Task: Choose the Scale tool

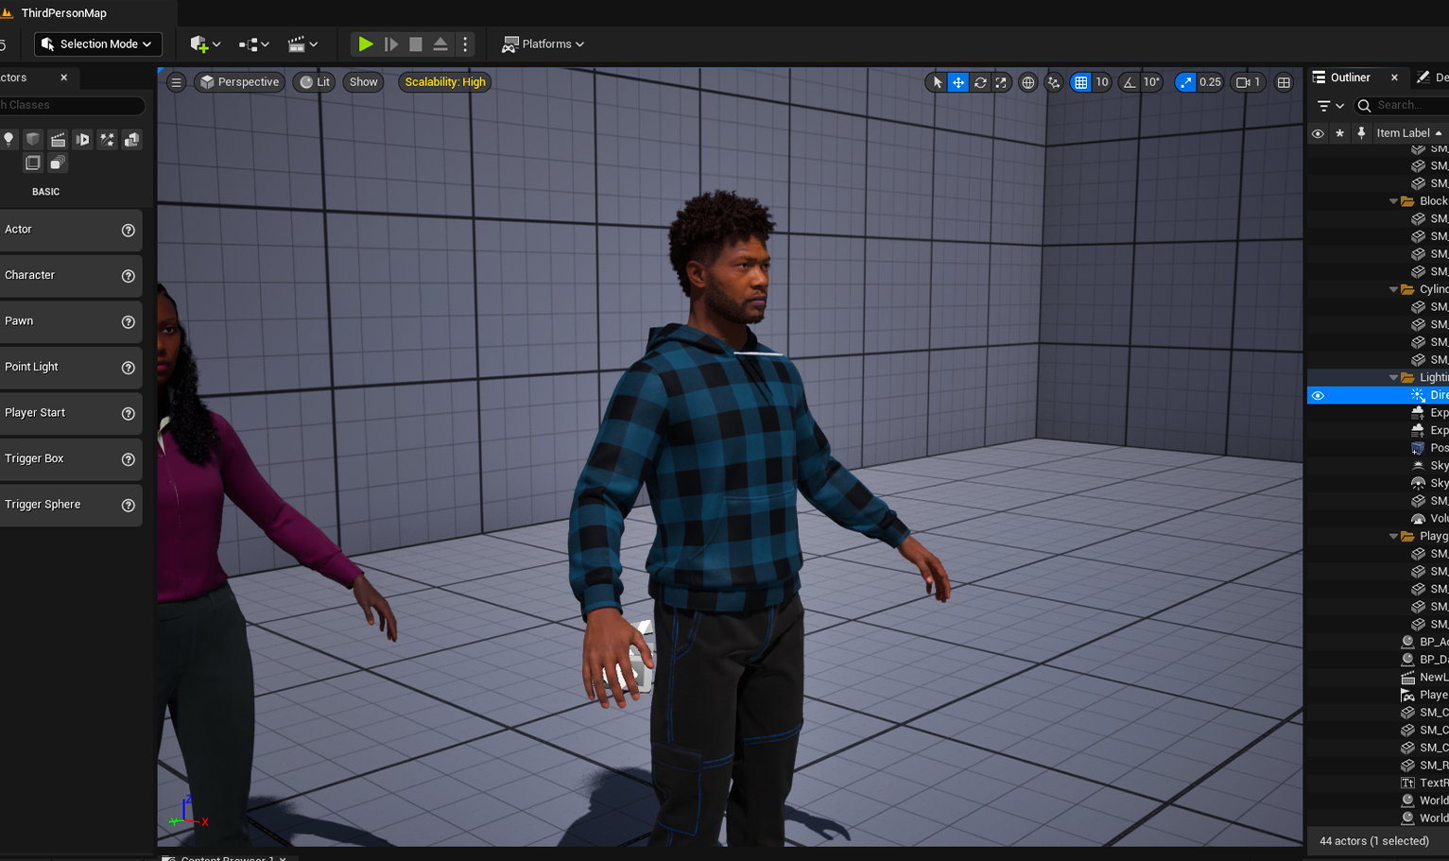Action: pyautogui.click(x=1001, y=82)
